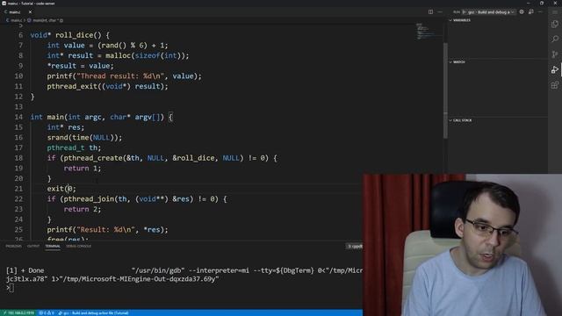562x316 pixels.
Task: Collapse the Watch section
Action: click(458, 62)
